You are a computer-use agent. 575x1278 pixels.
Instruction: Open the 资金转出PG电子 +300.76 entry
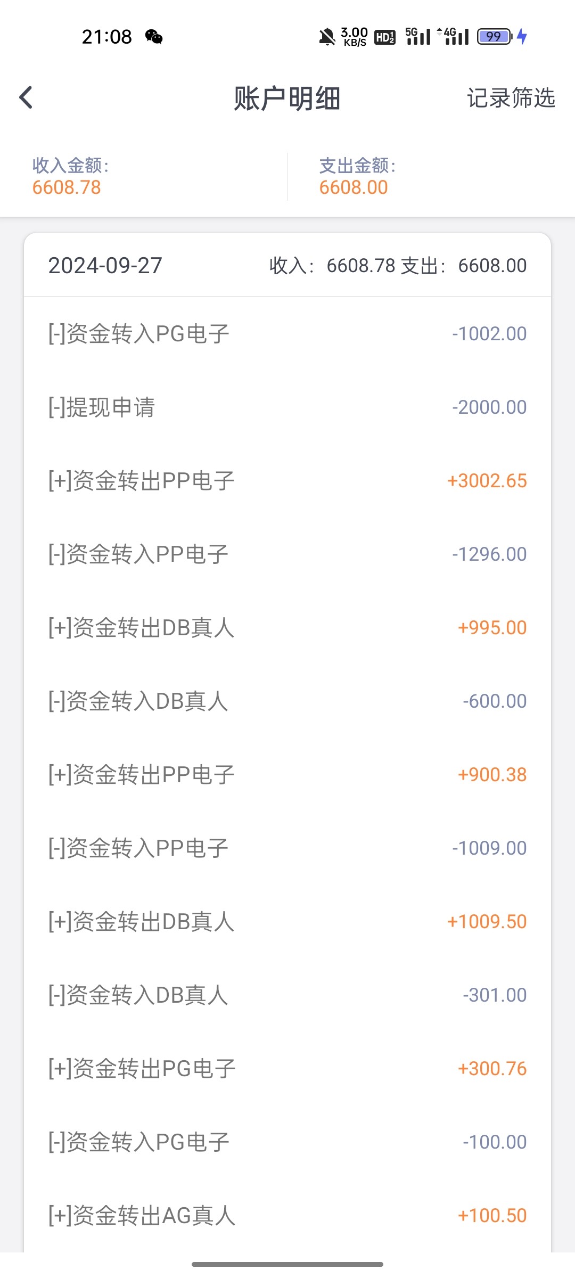coord(287,1069)
